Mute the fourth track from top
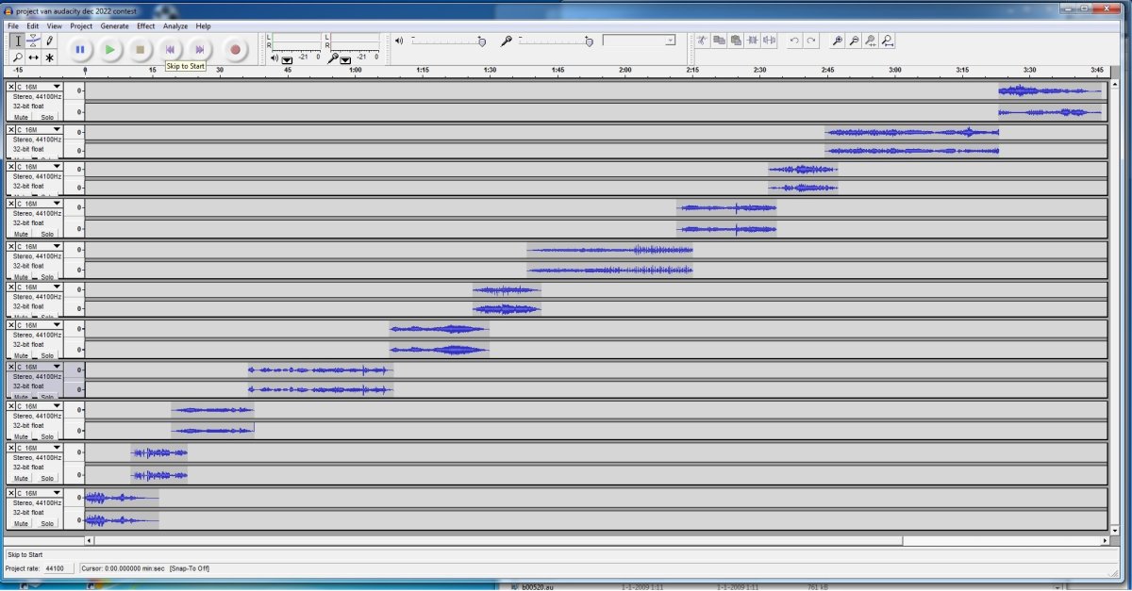 (22, 234)
